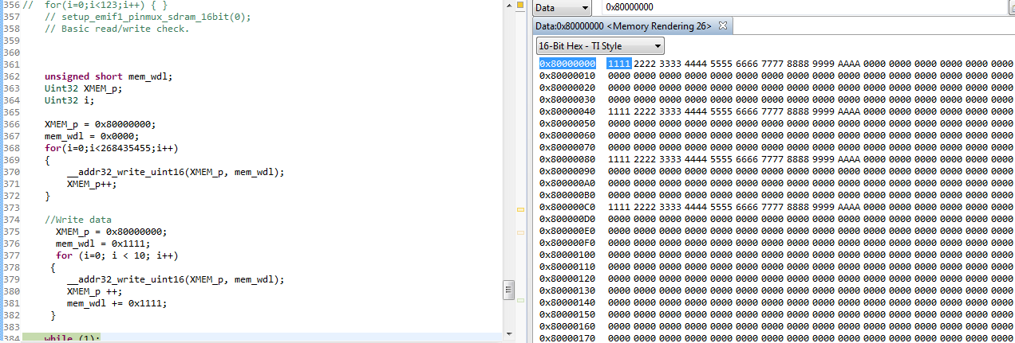Click the 'for(i=0;i<268435455;i++)' loop line
The height and width of the screenshot is (343, 1015).
(111, 148)
